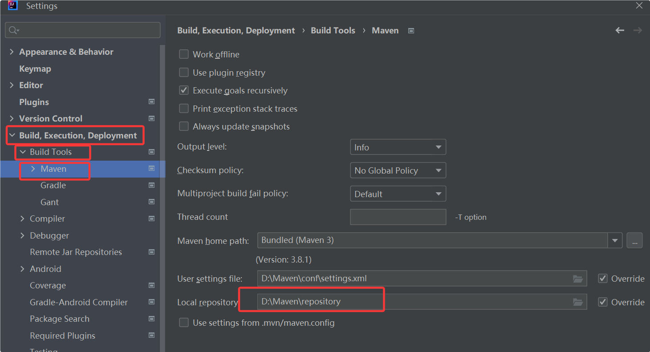Focus the settings search field
650x352 pixels.
(x=83, y=30)
